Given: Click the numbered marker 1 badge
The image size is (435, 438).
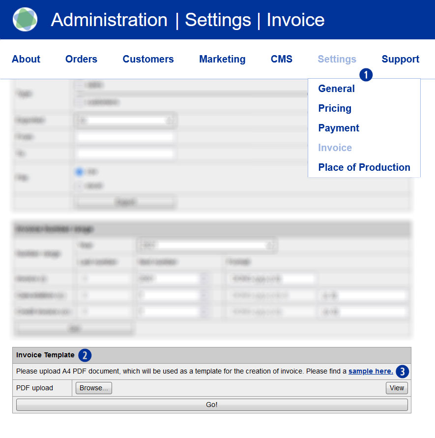Looking at the screenshot, I should point(366,75).
